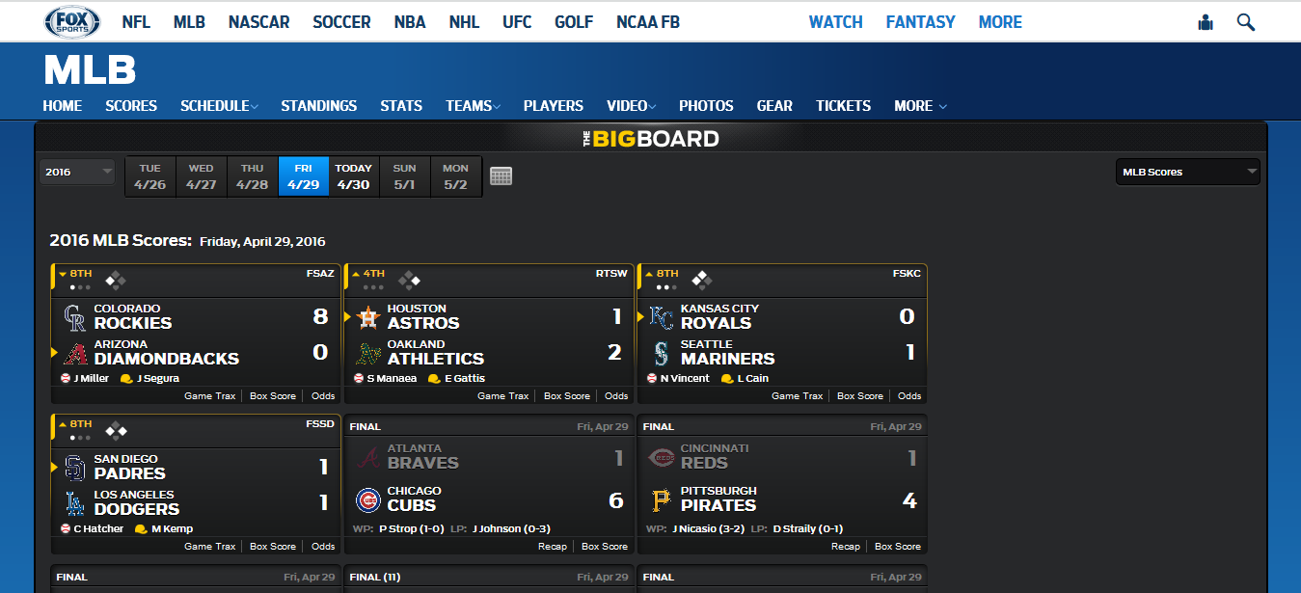1301x593 pixels.
Task: Open the FANTASY link
Action: coord(921,22)
